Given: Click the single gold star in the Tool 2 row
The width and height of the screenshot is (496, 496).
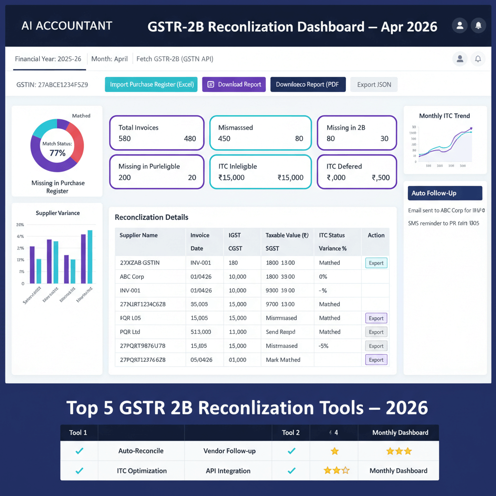Looking at the screenshot, I should pos(334,451).
